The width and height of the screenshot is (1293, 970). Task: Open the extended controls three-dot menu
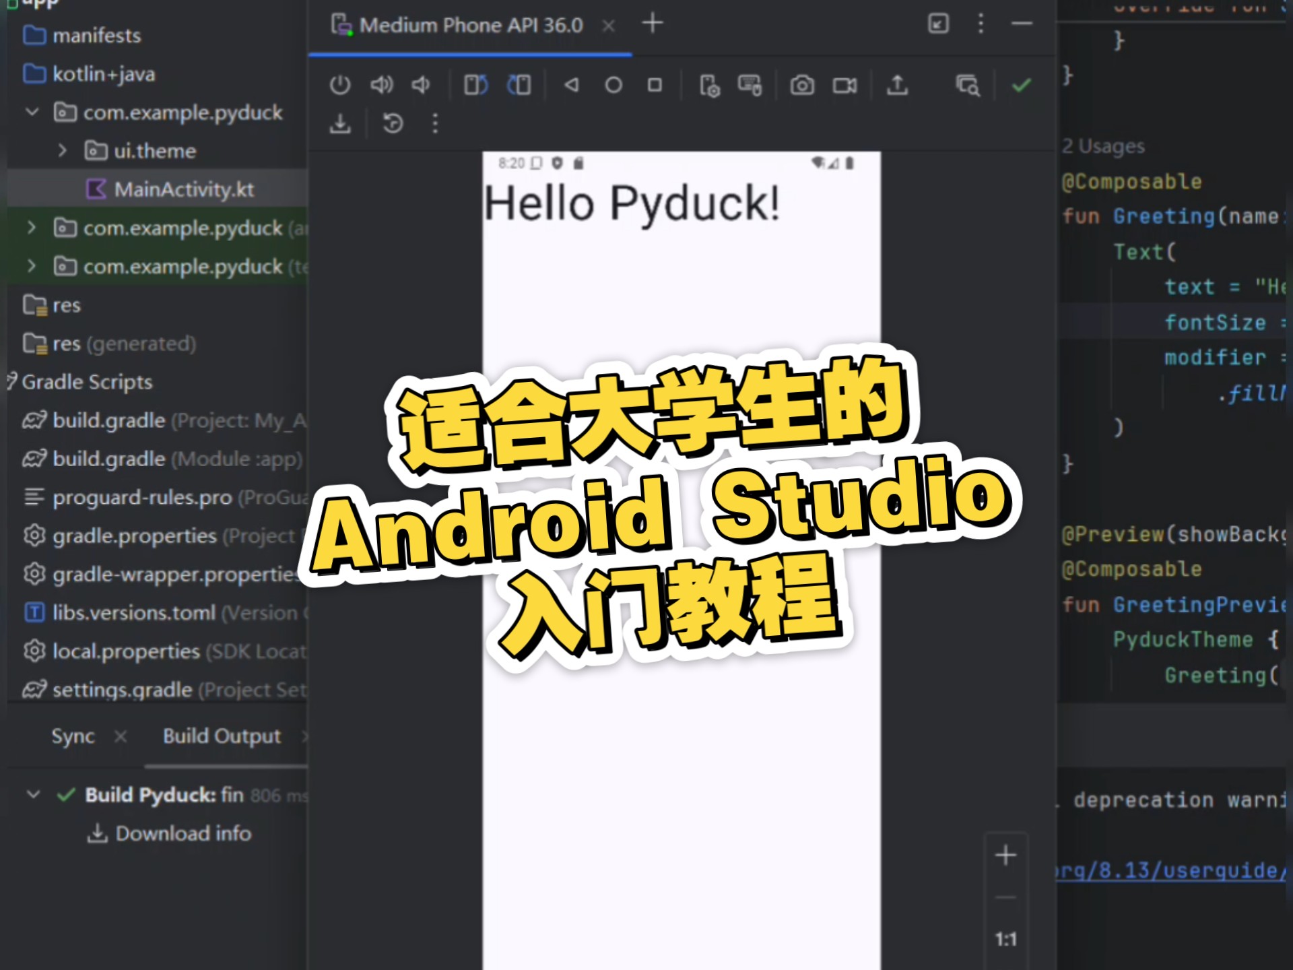point(435,123)
